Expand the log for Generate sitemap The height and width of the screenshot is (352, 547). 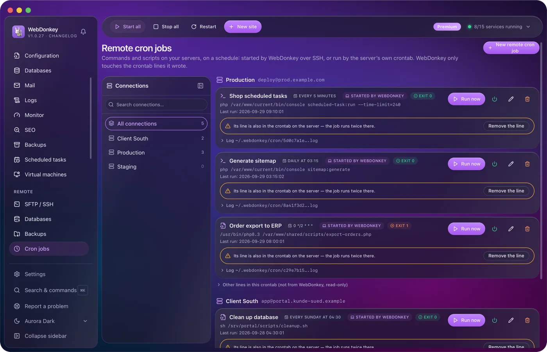tap(269, 205)
